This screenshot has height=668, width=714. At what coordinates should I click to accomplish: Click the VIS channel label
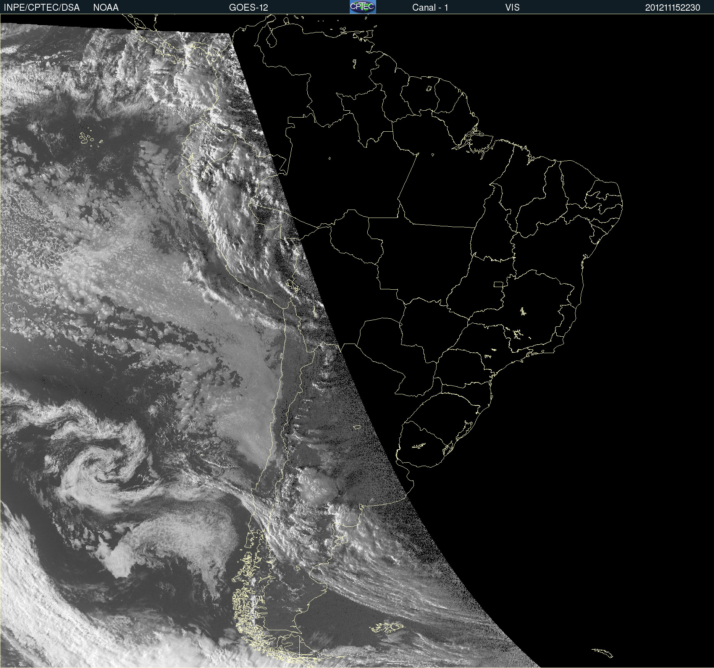click(512, 8)
